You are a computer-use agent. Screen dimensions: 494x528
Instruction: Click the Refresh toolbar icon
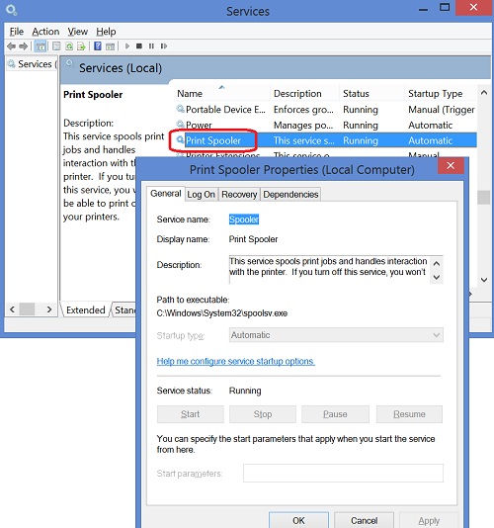pos(69,46)
